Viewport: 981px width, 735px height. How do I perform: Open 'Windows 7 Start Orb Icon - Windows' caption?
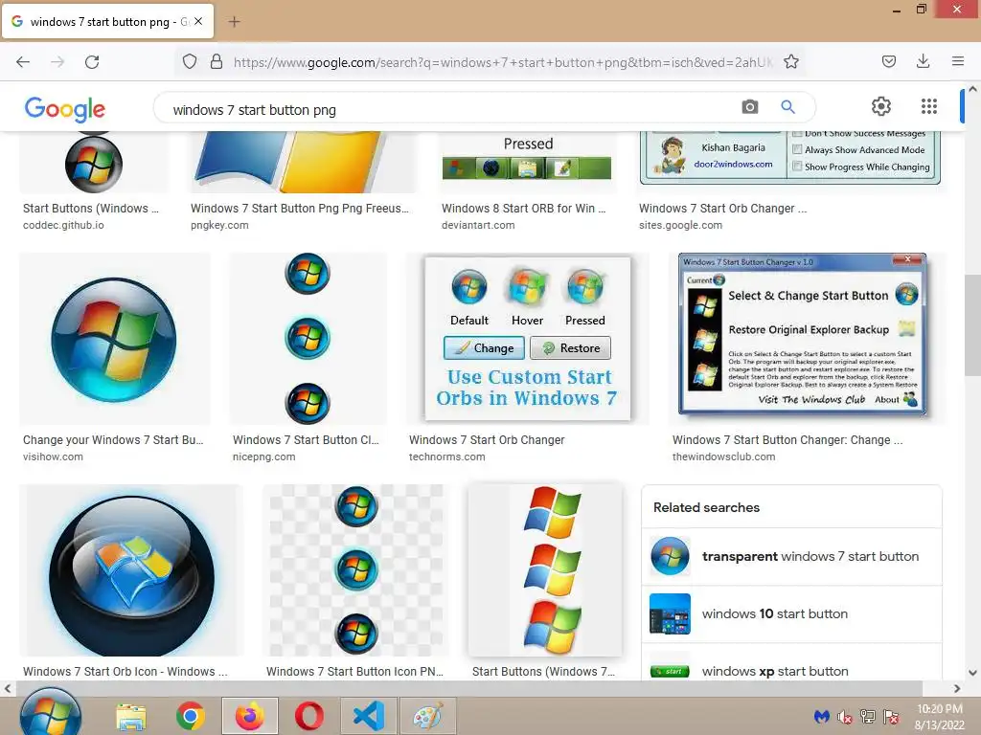click(125, 671)
